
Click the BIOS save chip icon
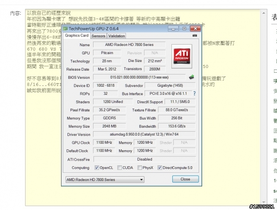(x=191, y=77)
